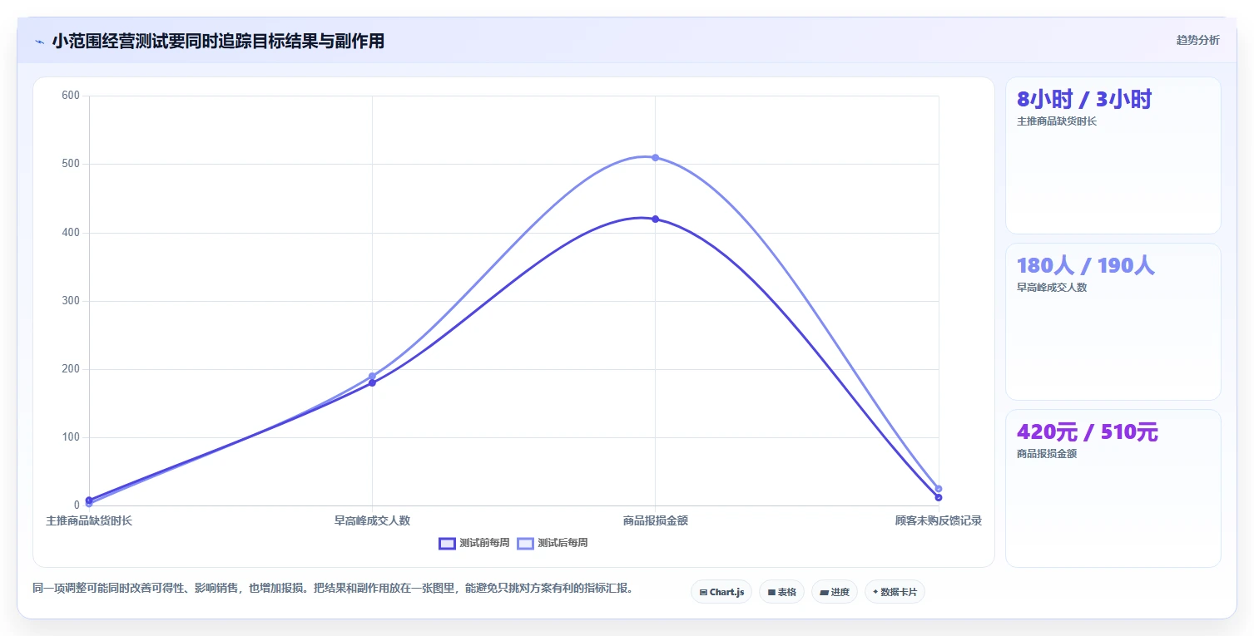The image size is (1254, 636).
Task: Click the 测试后每周 legend color box
Action: coord(525,543)
